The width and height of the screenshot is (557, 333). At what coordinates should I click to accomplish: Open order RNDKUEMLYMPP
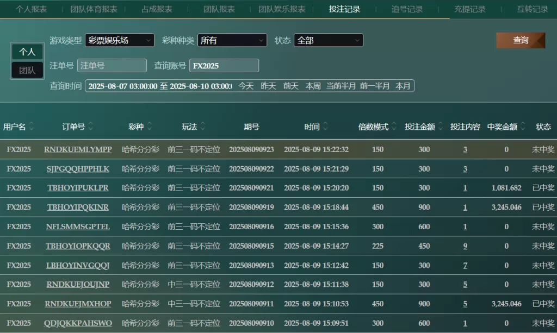click(x=78, y=149)
